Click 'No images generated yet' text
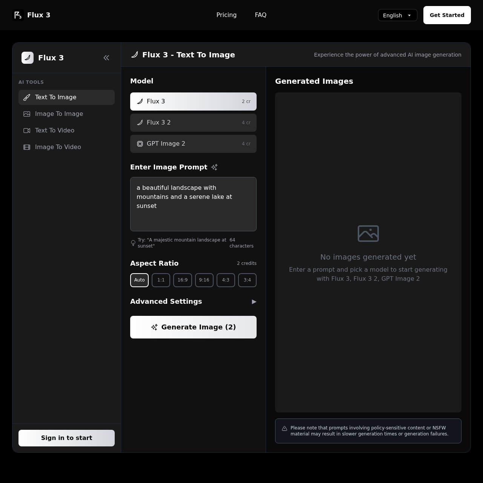The image size is (483, 483). [368, 257]
